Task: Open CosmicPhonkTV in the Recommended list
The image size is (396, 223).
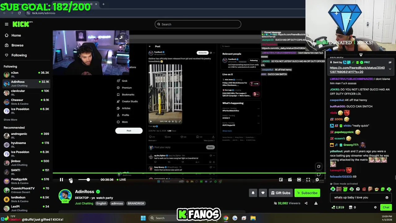Action: [x=26, y=190]
